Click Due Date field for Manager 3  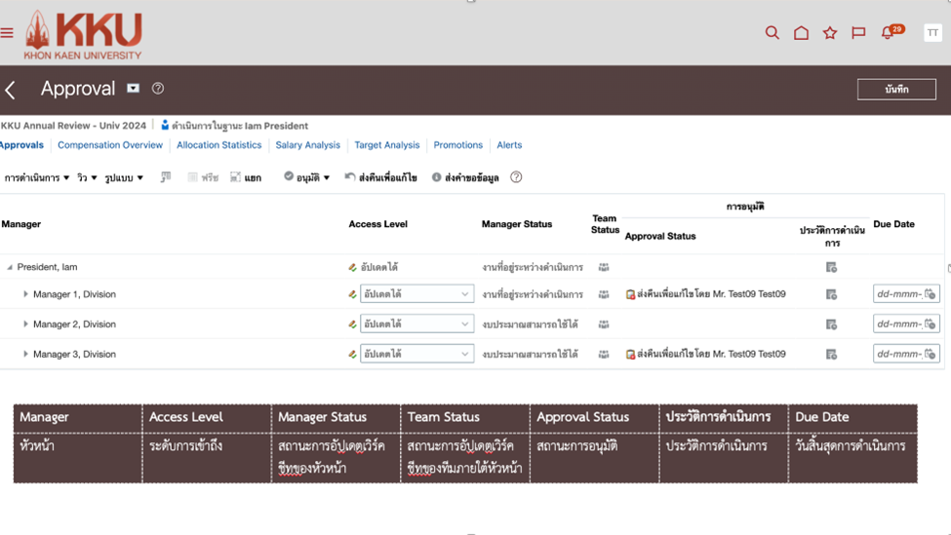(x=899, y=355)
